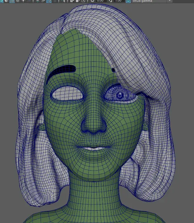Click the smooth shade sphere icon

(6, 1)
